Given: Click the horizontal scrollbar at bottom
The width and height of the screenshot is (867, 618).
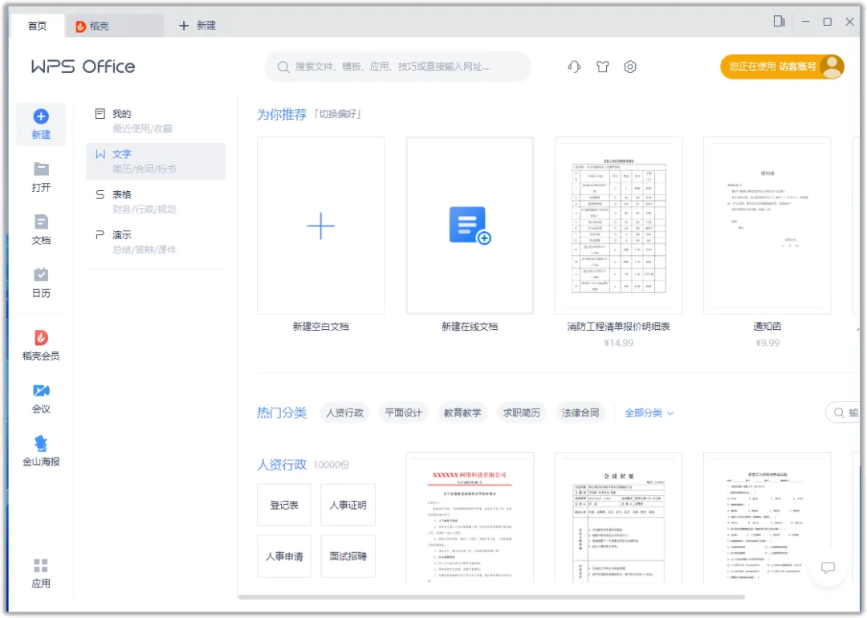Looking at the screenshot, I should 491,597.
